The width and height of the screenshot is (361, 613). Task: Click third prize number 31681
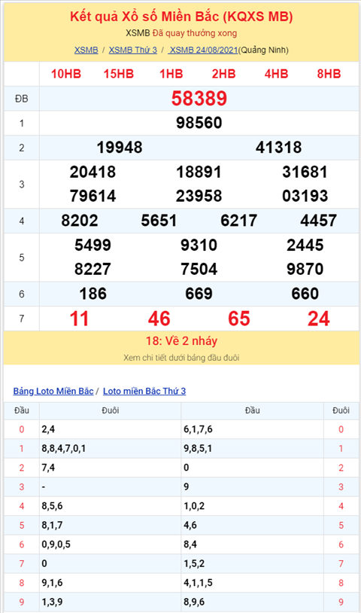(305, 172)
